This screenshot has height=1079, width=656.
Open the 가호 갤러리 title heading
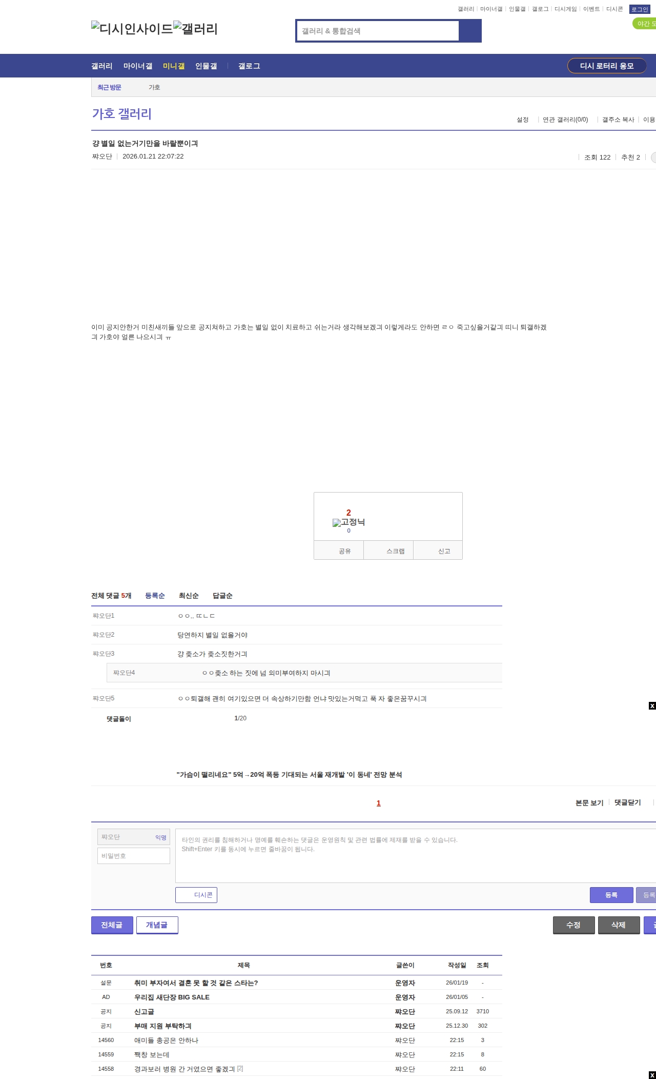click(122, 114)
